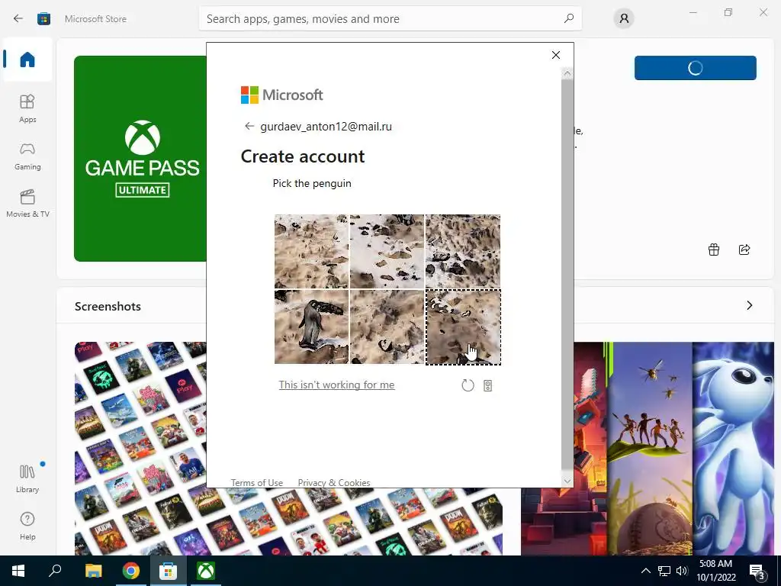Open the Gaming section
781x586 pixels.
pyautogui.click(x=27, y=156)
